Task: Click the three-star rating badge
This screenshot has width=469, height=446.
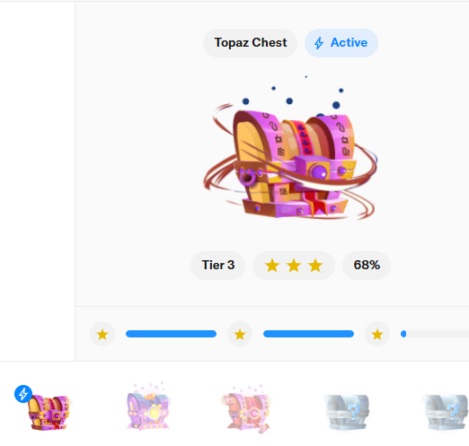Action: point(294,266)
